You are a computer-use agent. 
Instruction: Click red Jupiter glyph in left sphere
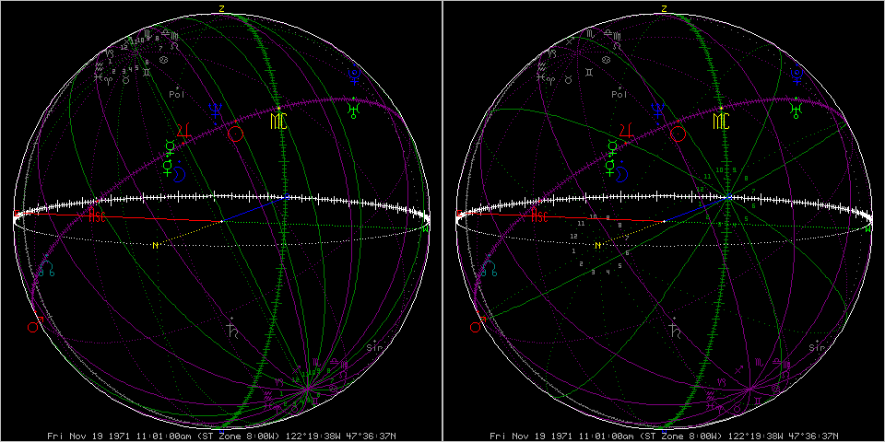183,129
